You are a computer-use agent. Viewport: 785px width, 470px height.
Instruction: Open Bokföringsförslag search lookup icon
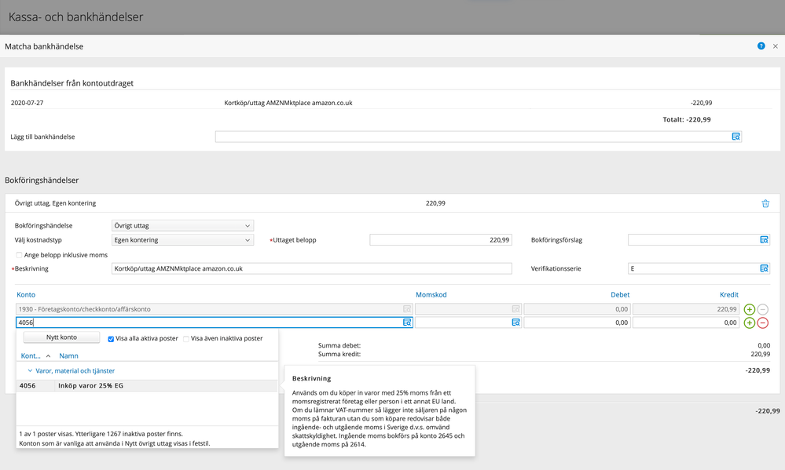point(763,239)
